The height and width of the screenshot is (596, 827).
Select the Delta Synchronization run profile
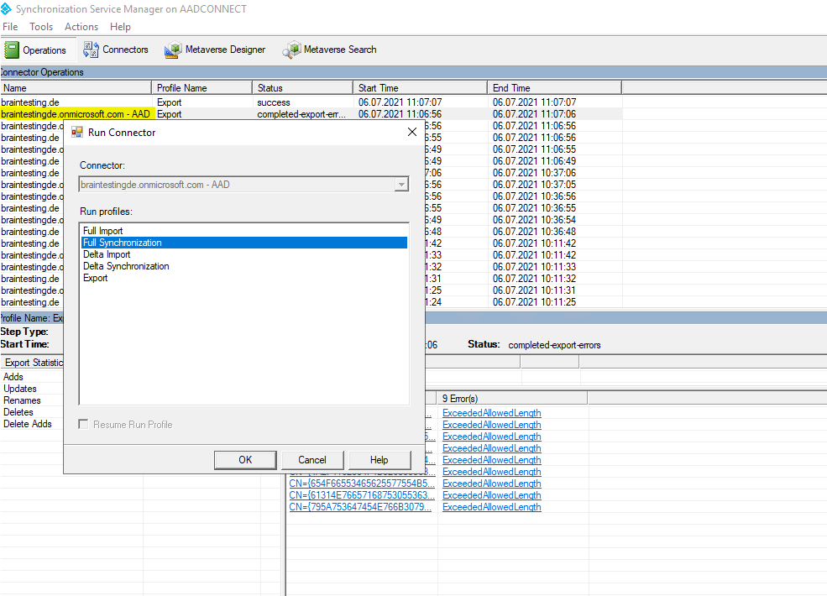pos(126,266)
